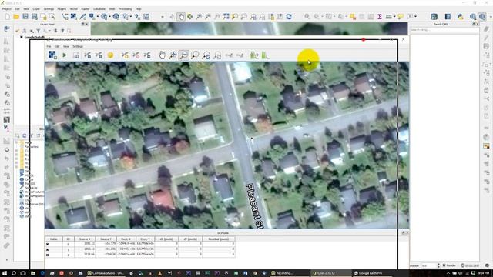This screenshot has width=493, height=277.
Task: Add vector layer in QGIS toolbar
Action: tap(65, 17)
